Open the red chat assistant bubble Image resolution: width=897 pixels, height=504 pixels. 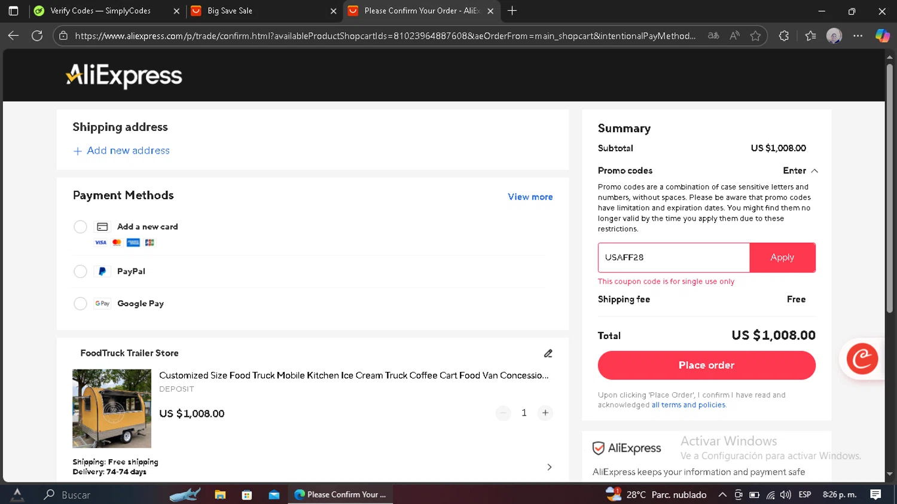[862, 359]
